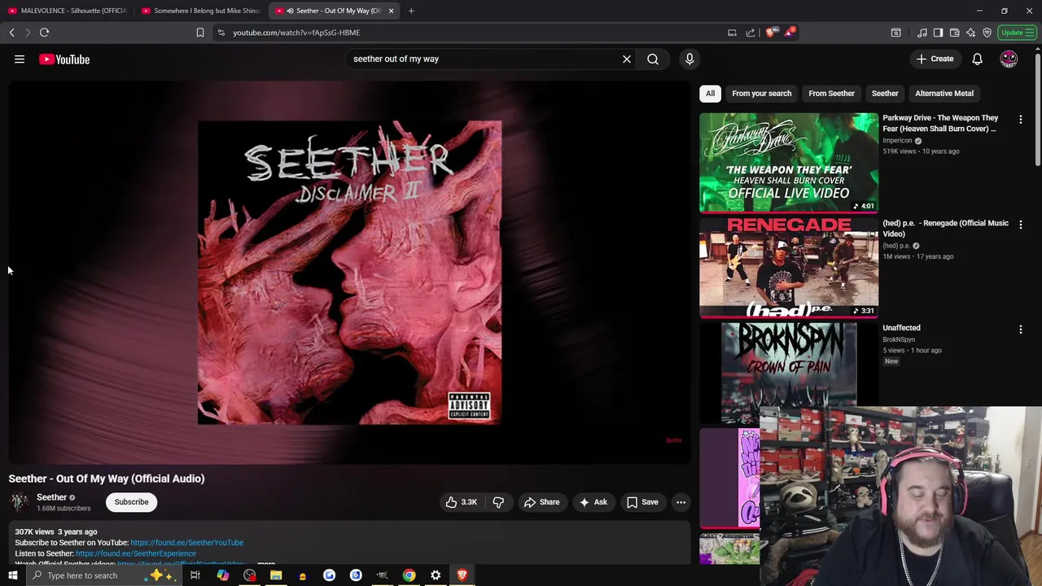
Task: Clear the search box text
Action: 627,59
